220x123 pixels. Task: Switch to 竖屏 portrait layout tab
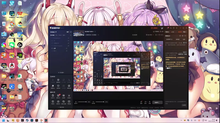click(x=71, y=32)
